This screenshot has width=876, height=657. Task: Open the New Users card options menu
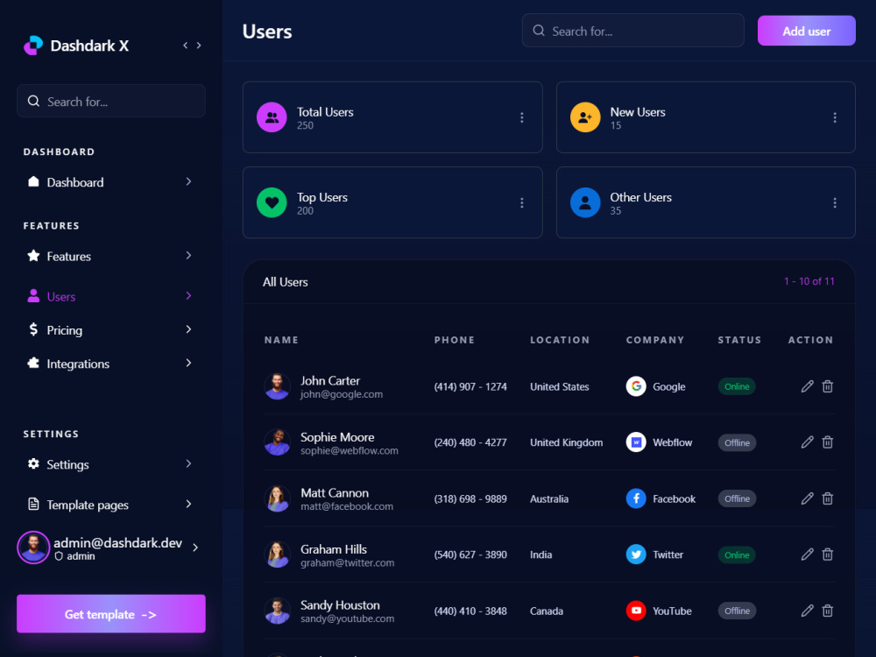point(835,117)
